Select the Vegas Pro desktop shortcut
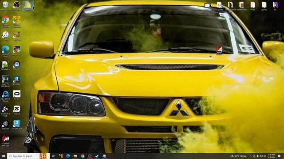The height and width of the screenshot is (159, 284). (6, 81)
